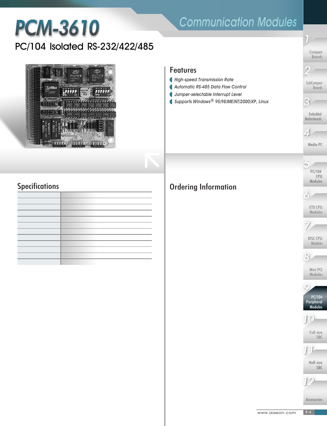
Task: Click the Features heading
Action: coord(183,70)
